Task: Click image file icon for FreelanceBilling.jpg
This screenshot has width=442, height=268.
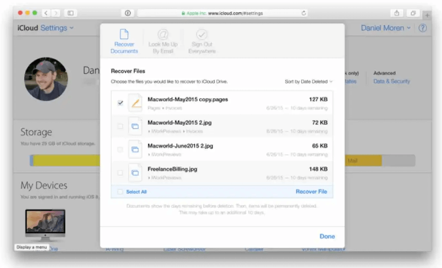Action: pyautogui.click(x=135, y=172)
